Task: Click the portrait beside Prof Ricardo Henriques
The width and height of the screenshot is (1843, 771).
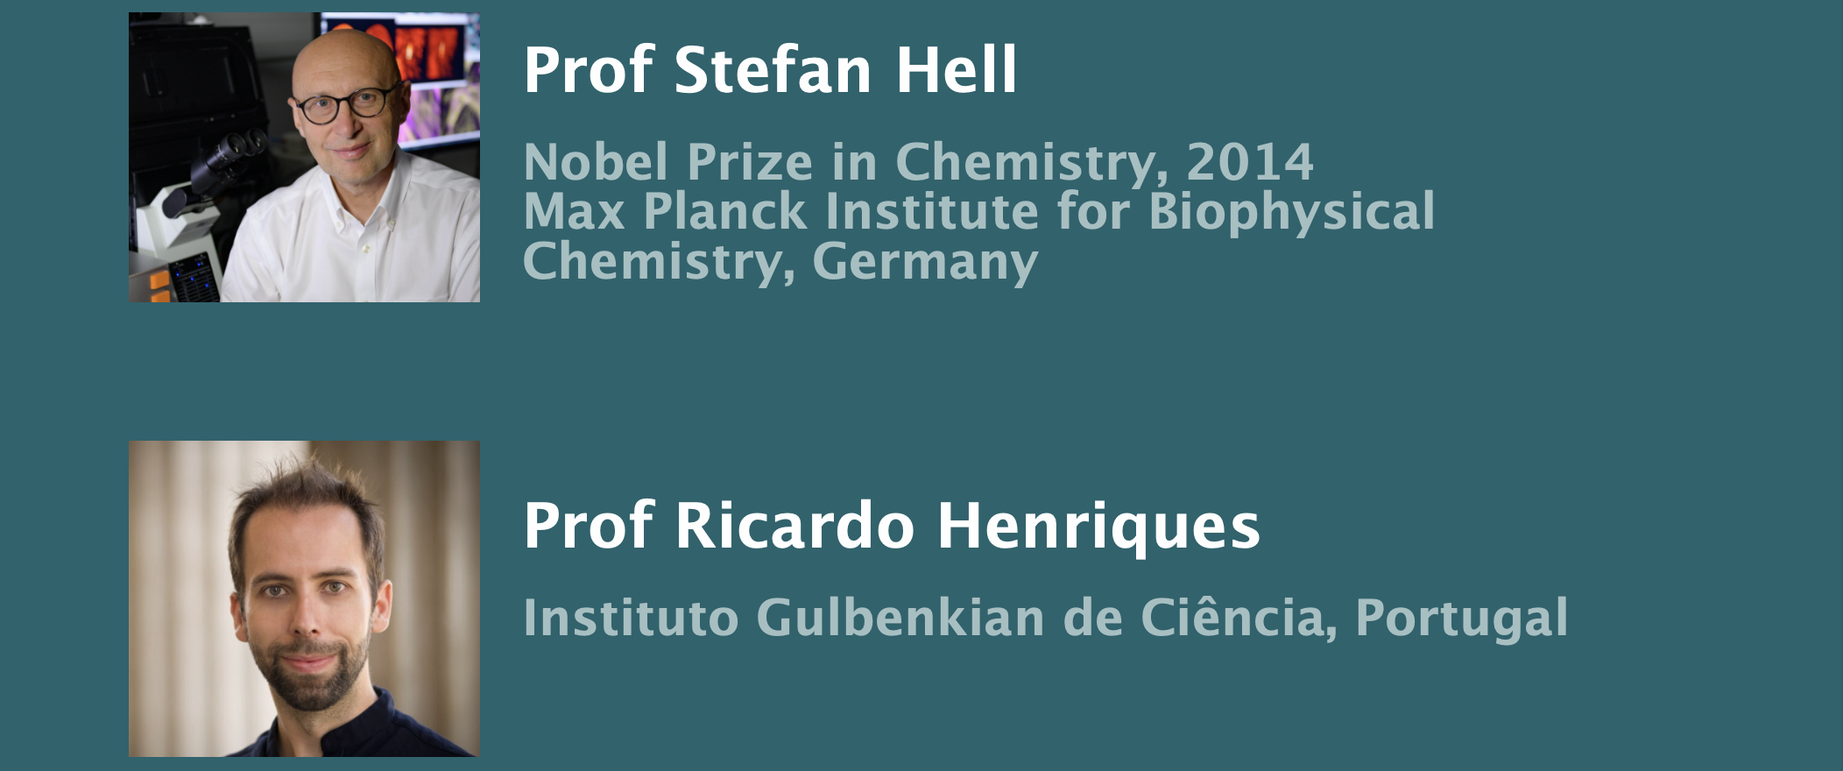Action: (x=304, y=598)
